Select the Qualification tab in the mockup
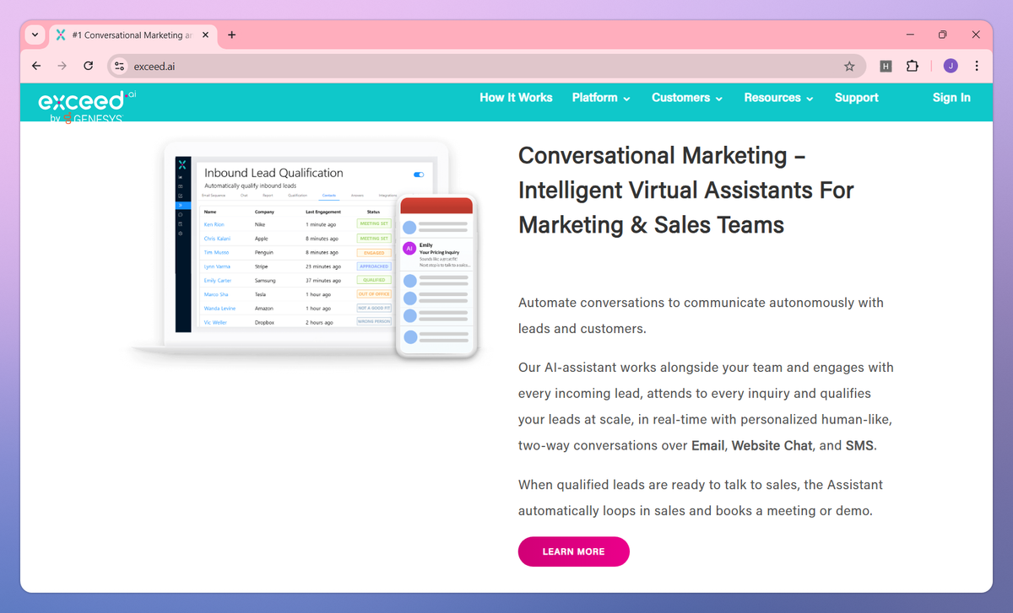 297,196
